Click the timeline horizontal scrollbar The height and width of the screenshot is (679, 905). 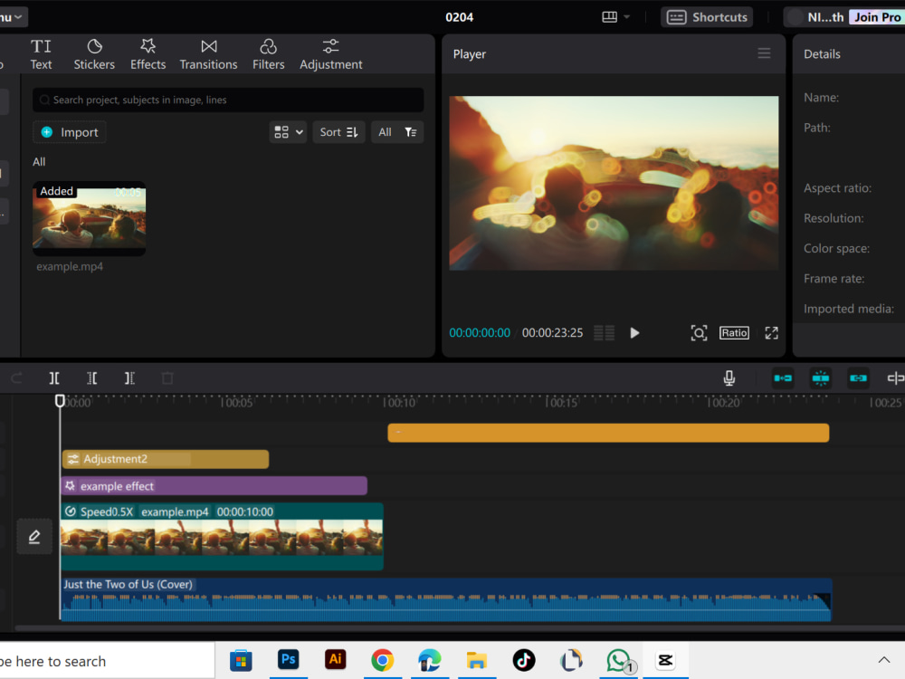460,628
